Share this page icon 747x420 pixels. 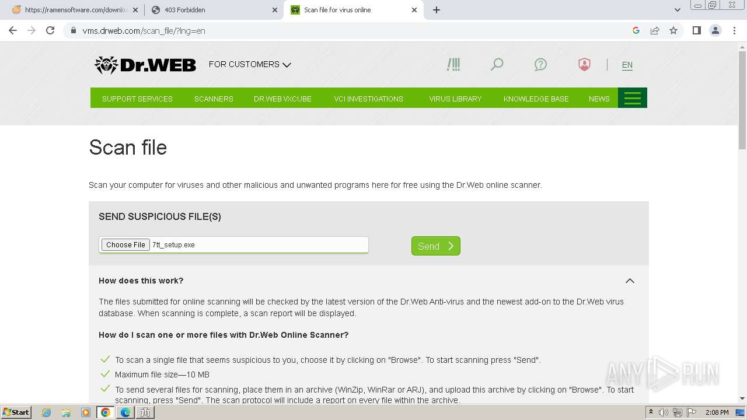tap(655, 30)
